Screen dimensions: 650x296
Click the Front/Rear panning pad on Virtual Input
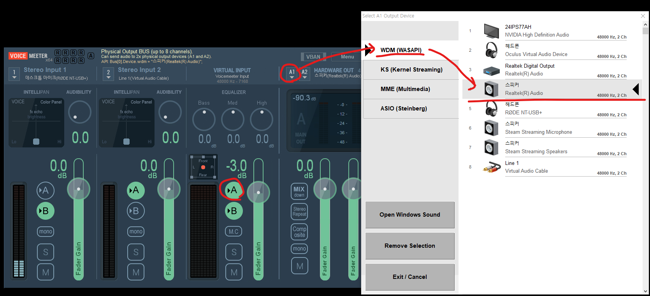203,167
